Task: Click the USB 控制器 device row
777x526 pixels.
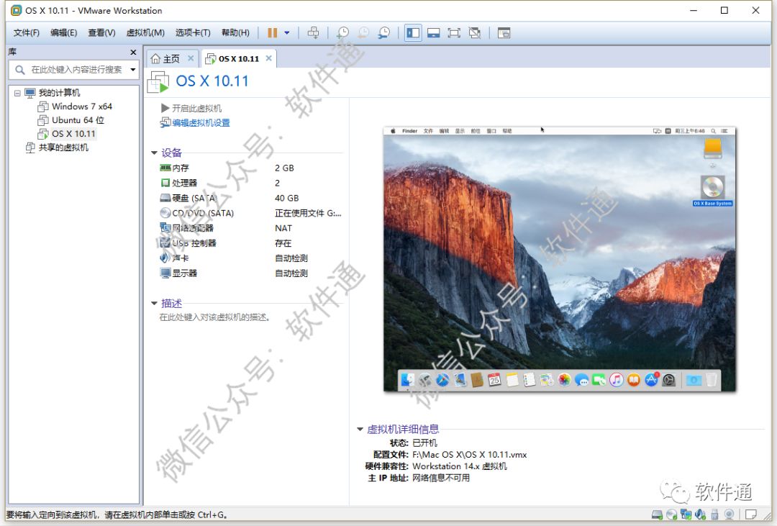Action: point(251,243)
